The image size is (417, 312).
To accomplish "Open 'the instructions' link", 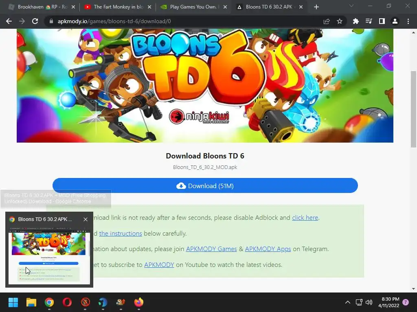I will click(x=121, y=234).
